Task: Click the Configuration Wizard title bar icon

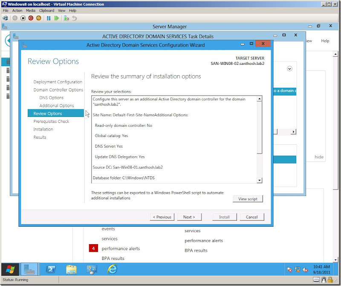Action: [x=24, y=45]
